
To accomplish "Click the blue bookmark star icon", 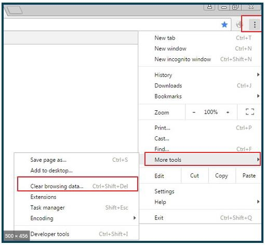I will pos(224,24).
